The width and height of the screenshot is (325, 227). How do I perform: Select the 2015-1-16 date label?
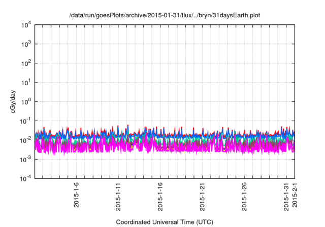click(x=160, y=196)
